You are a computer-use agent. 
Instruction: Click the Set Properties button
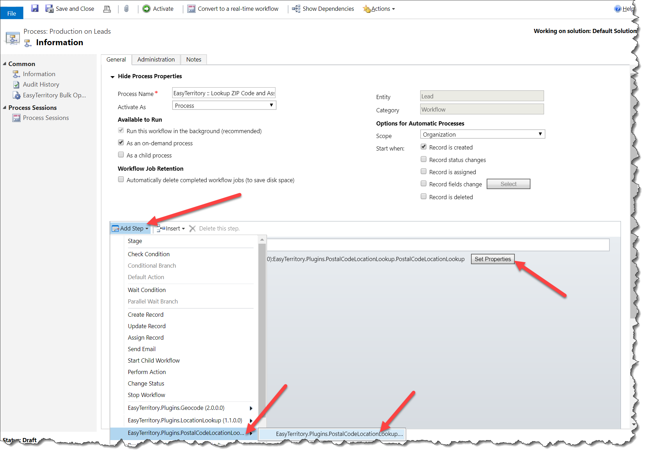tap(493, 259)
